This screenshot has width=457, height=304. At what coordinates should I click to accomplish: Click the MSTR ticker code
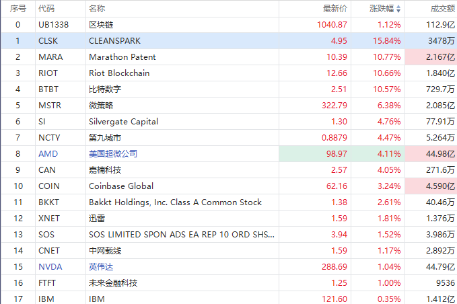point(50,106)
